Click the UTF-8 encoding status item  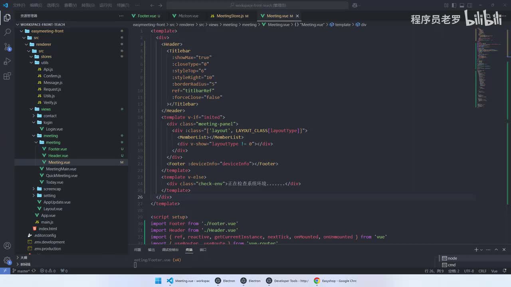pyautogui.click(x=469, y=271)
